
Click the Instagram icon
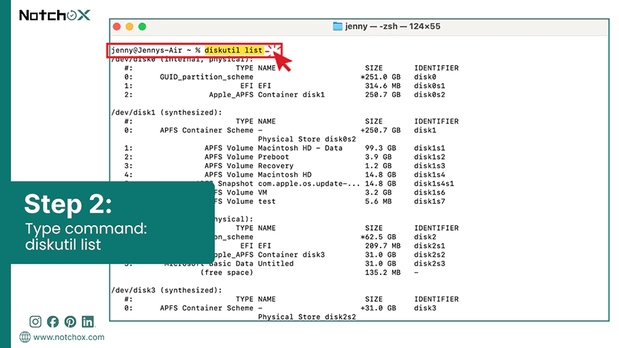[x=35, y=322]
